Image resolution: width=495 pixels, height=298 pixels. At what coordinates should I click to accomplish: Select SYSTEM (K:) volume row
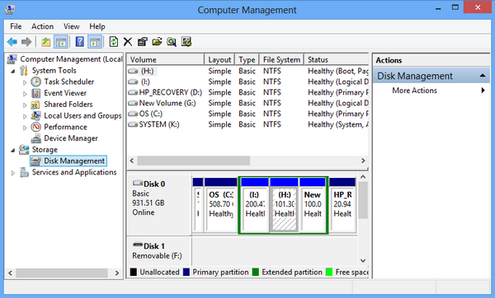pyautogui.click(x=247, y=125)
